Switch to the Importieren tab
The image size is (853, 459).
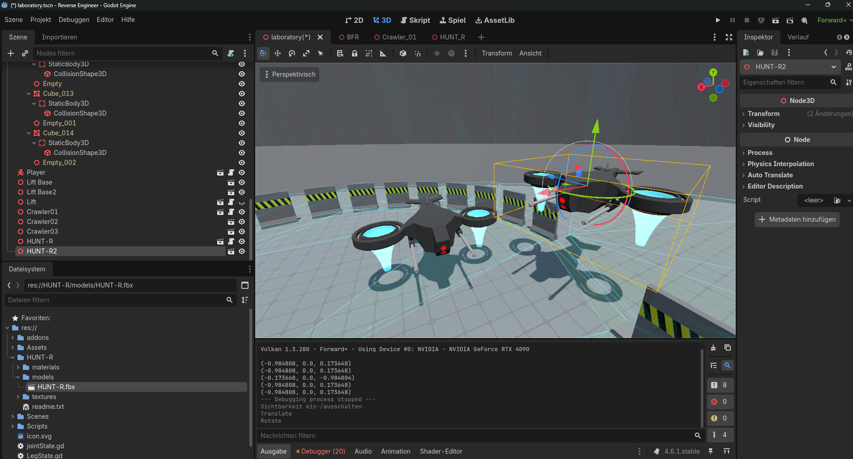pyautogui.click(x=60, y=37)
